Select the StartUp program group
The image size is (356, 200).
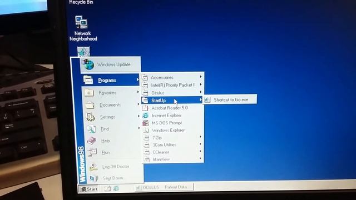click(x=172, y=100)
